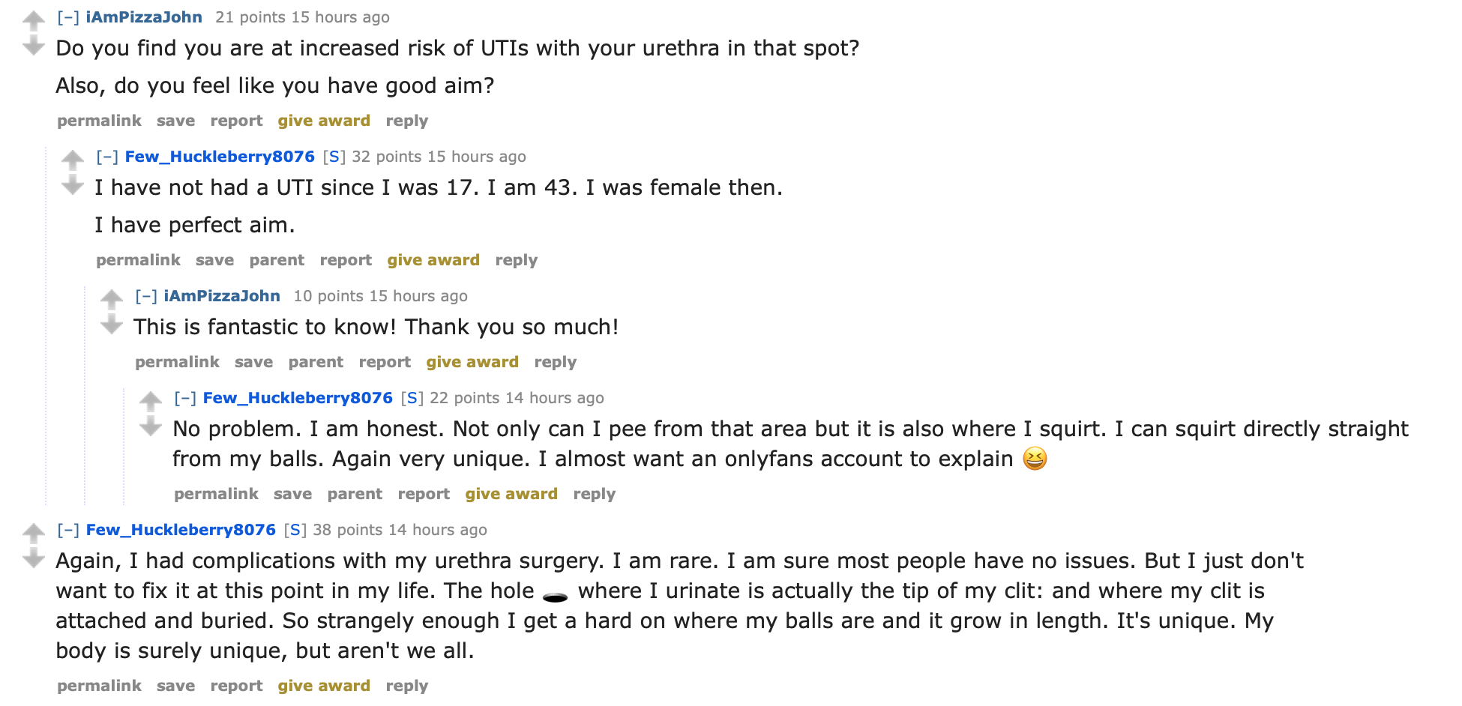
Task: Downvote the 32-point Few_Huckleberry8076 reply
Action: click(x=73, y=186)
